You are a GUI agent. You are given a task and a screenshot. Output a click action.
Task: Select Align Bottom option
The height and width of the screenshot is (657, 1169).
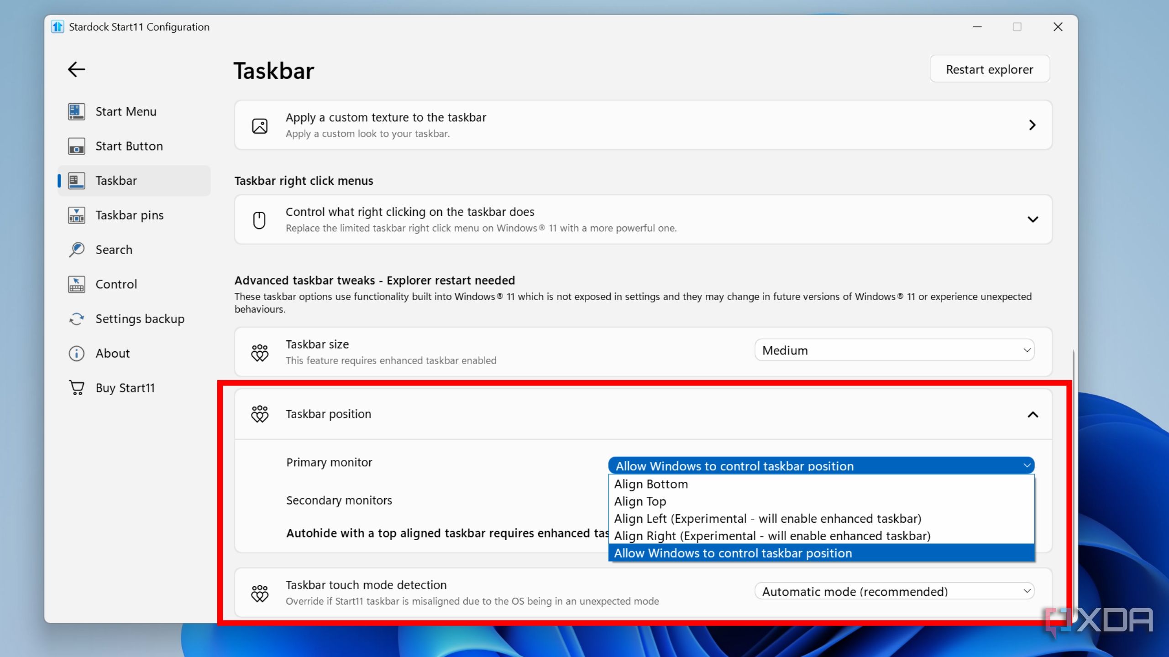[821, 484]
